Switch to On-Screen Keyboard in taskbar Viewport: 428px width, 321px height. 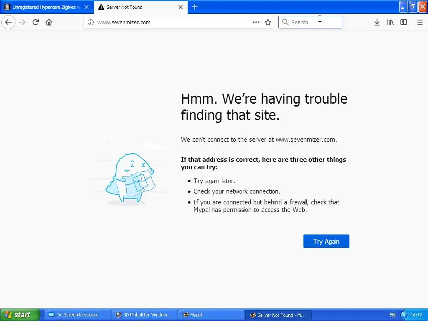click(77, 315)
